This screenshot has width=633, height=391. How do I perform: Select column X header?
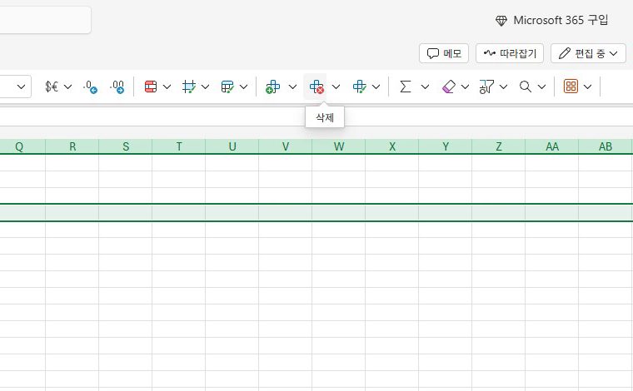click(392, 146)
